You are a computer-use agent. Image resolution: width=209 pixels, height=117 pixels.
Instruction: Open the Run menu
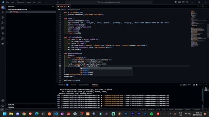[39, 2]
